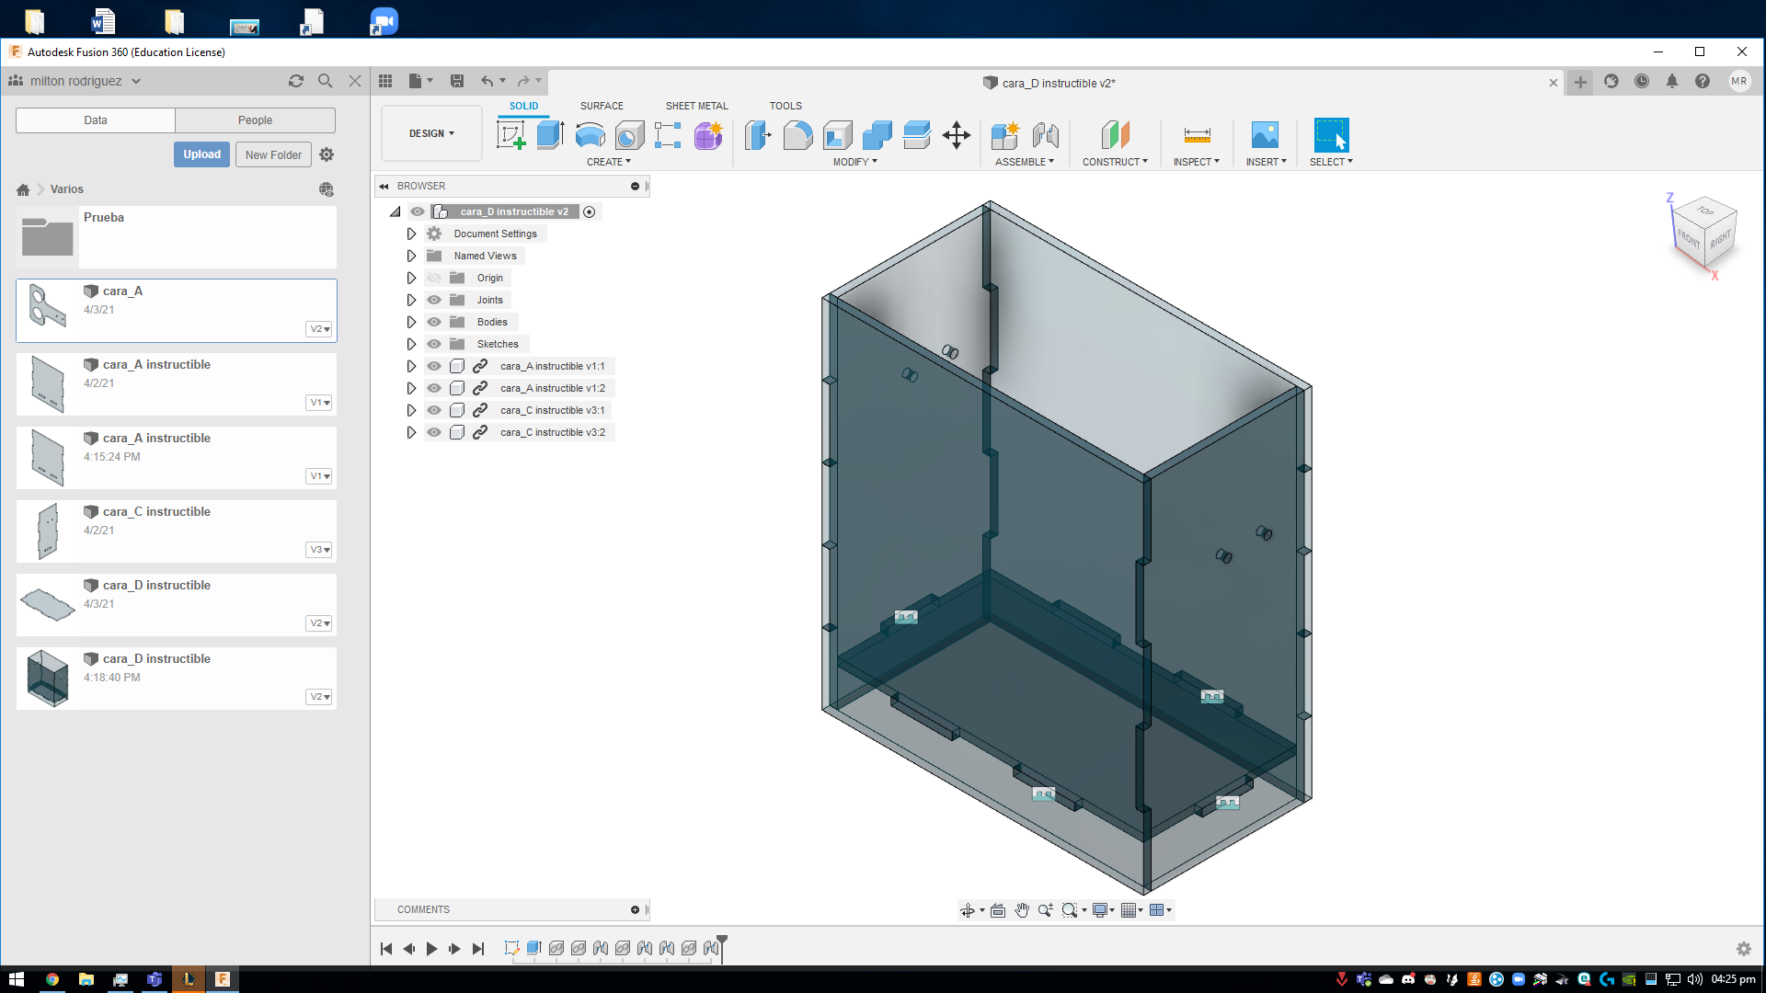
Task: Select the Create Form purple icon
Action: click(x=708, y=135)
